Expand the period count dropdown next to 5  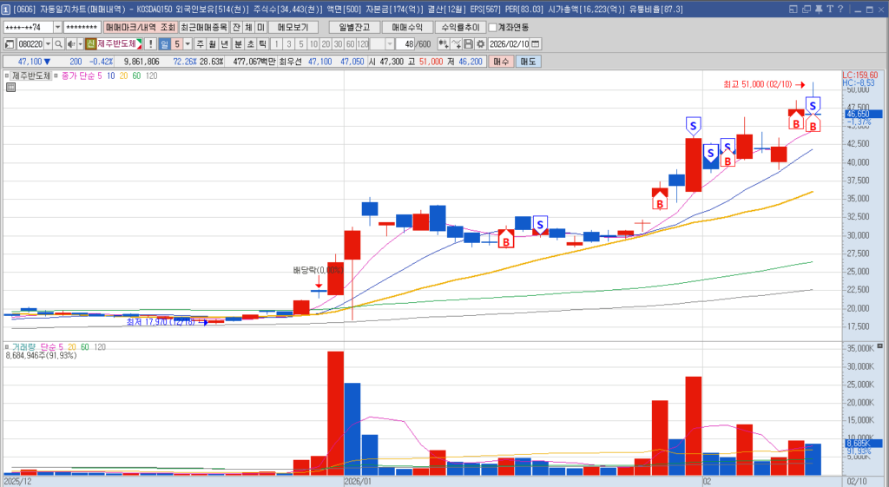click(x=188, y=44)
